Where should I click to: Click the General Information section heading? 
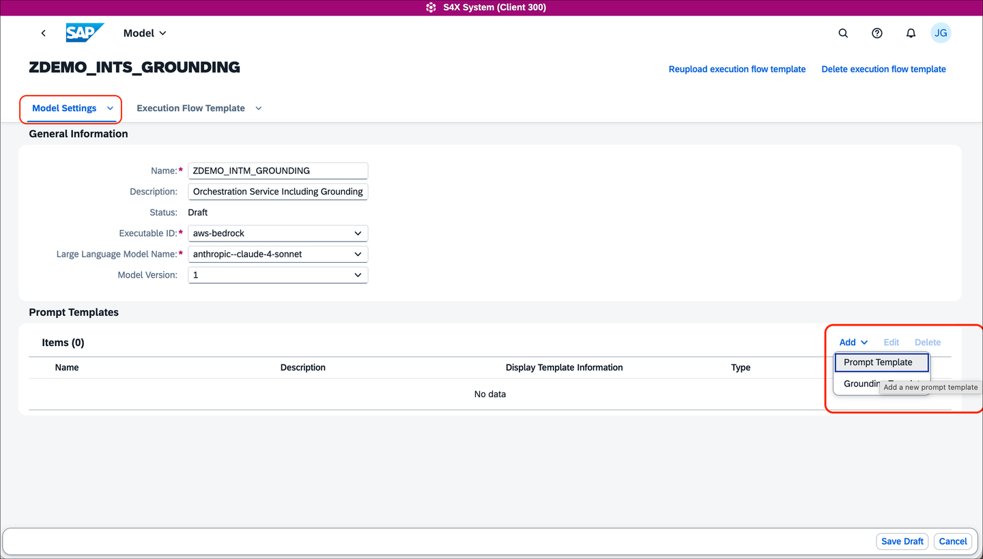click(x=79, y=134)
